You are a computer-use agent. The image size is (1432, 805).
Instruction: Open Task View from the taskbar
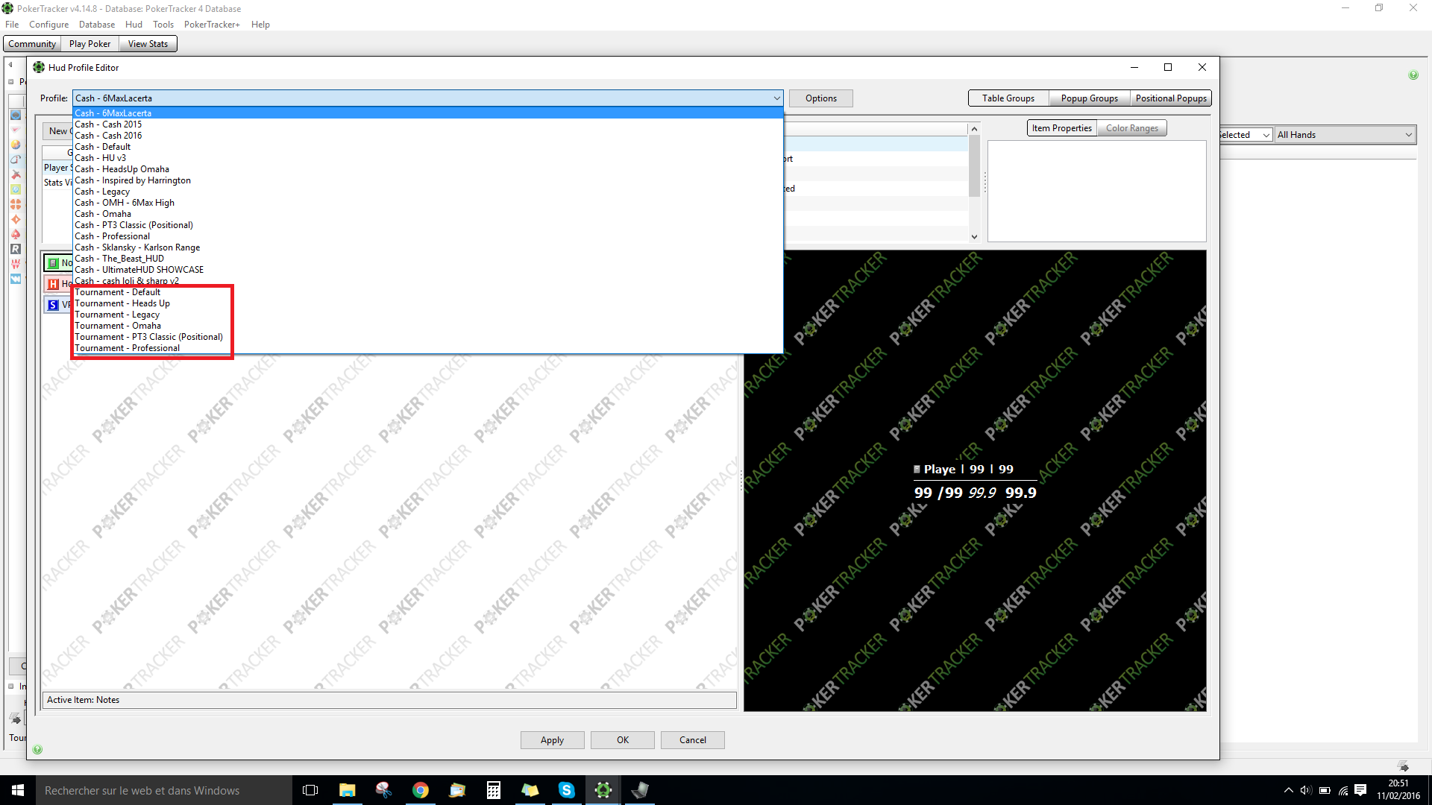click(x=310, y=790)
